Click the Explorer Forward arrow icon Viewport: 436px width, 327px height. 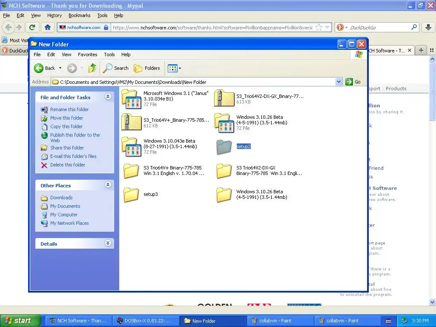point(72,68)
